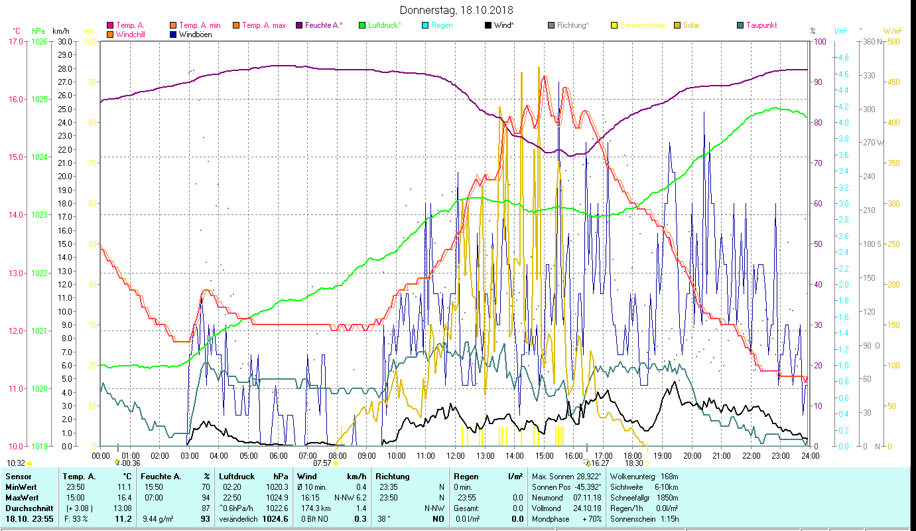This screenshot has height=531, width=916.
Task: Click the W/m² axis unit label
Action: click(x=892, y=31)
